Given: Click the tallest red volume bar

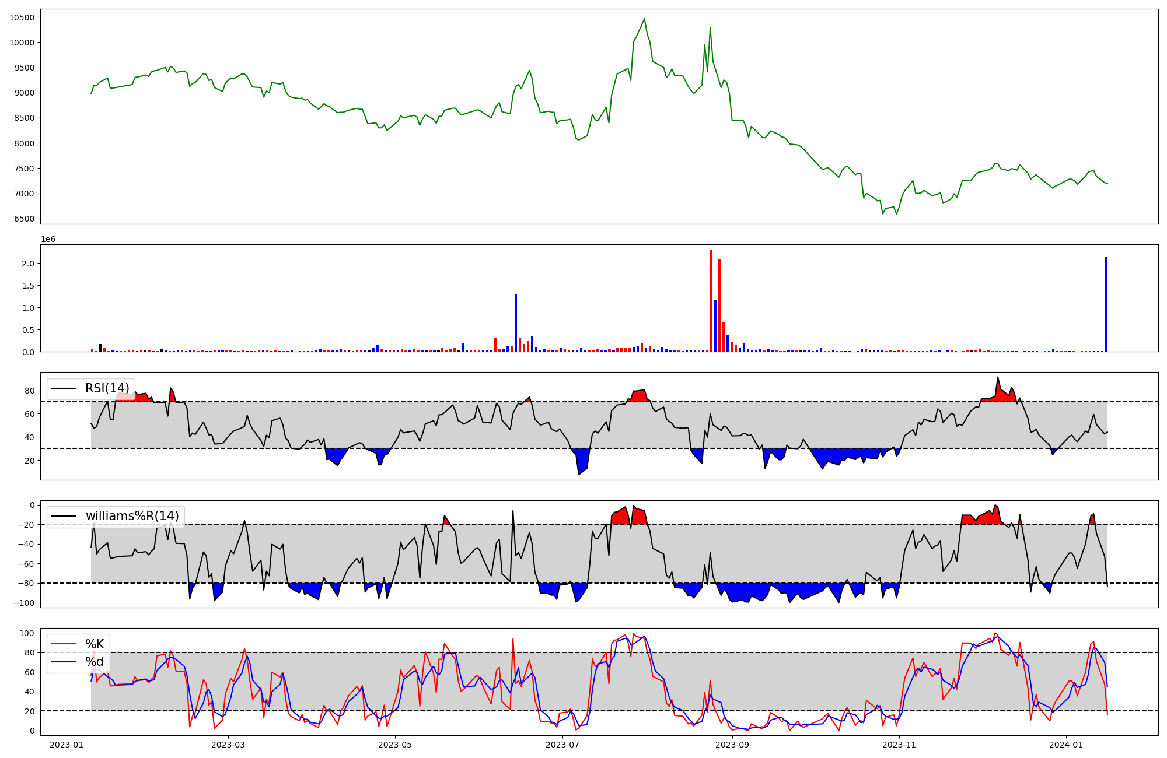Looking at the screenshot, I should [711, 300].
